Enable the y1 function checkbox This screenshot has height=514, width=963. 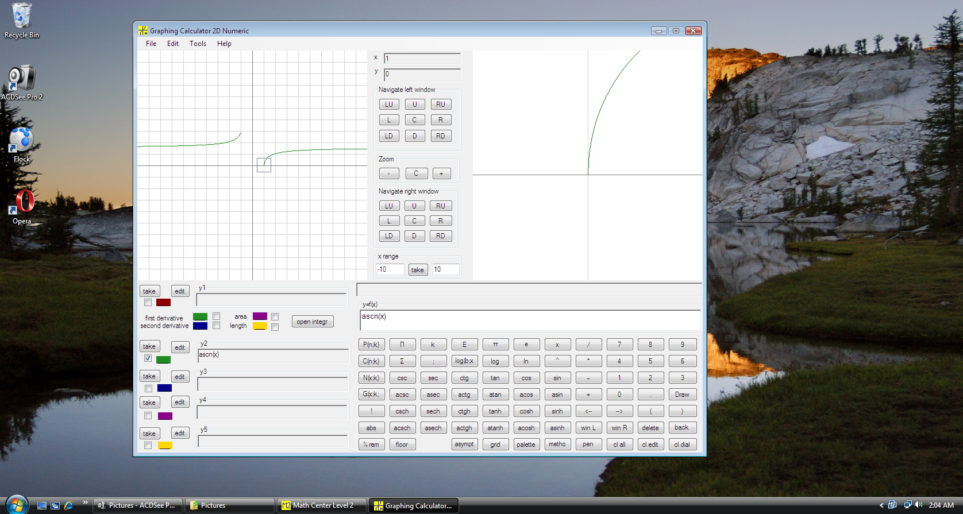click(148, 302)
